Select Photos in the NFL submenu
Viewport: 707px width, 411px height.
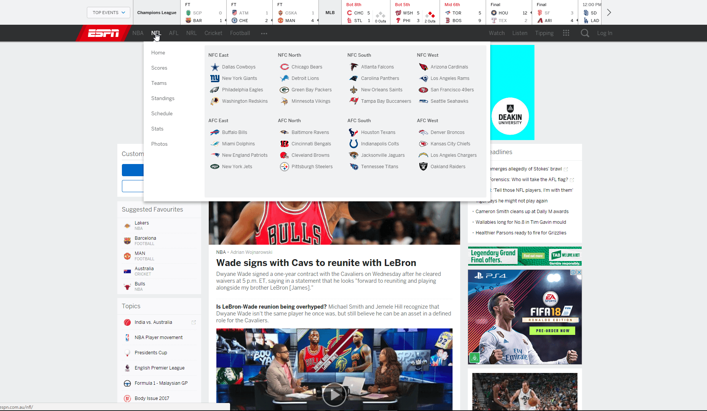159,144
